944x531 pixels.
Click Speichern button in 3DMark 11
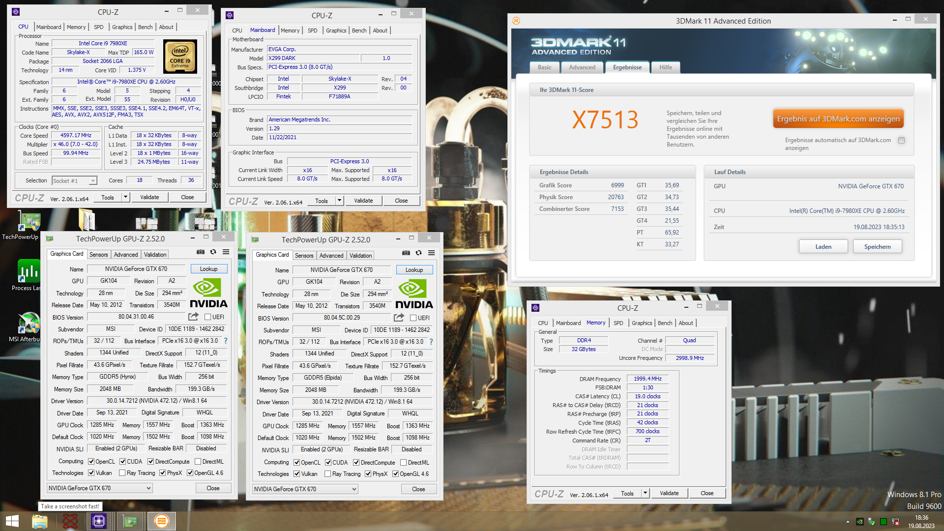tap(878, 247)
